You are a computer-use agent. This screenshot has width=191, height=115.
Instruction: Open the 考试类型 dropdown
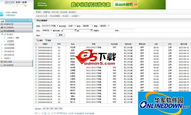click(x=72, y=26)
